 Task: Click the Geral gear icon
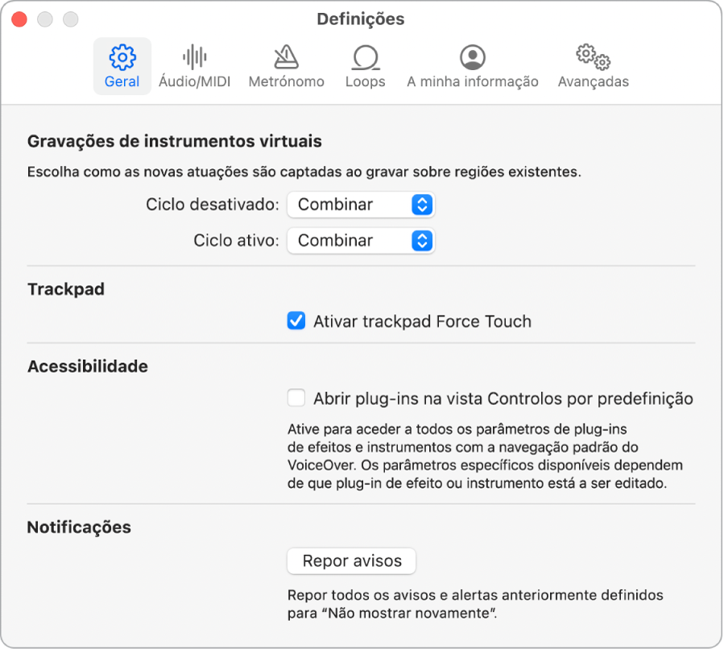point(122,56)
